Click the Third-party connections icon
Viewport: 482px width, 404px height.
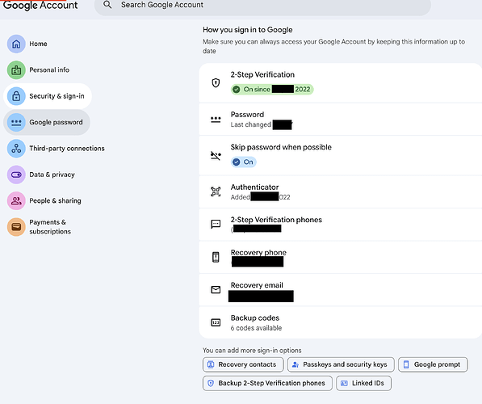pyautogui.click(x=16, y=149)
